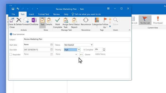
Task: Send task to OneNote
Action: click(x=34, y=22)
